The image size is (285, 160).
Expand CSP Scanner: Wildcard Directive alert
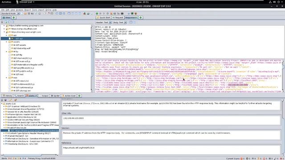4,107
